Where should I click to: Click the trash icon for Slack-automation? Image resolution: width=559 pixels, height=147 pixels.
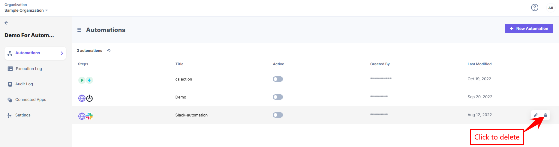tap(545, 115)
